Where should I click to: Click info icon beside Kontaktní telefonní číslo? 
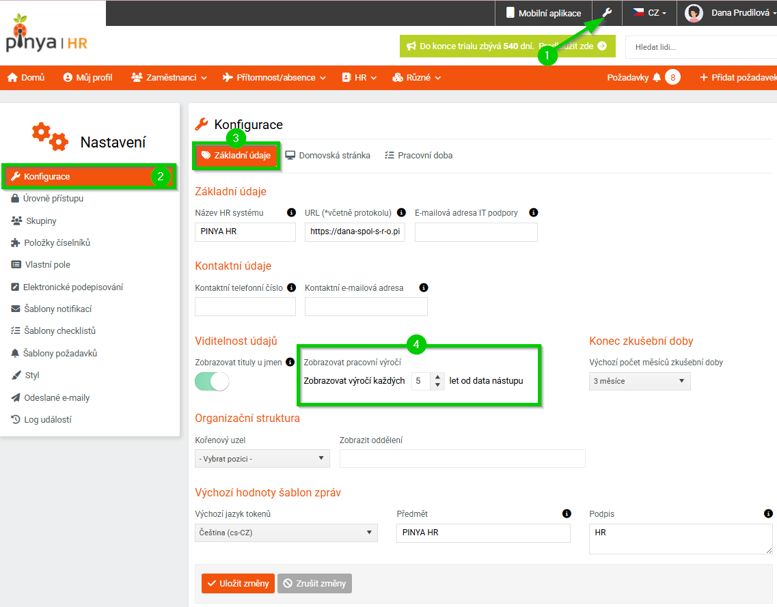click(x=291, y=287)
